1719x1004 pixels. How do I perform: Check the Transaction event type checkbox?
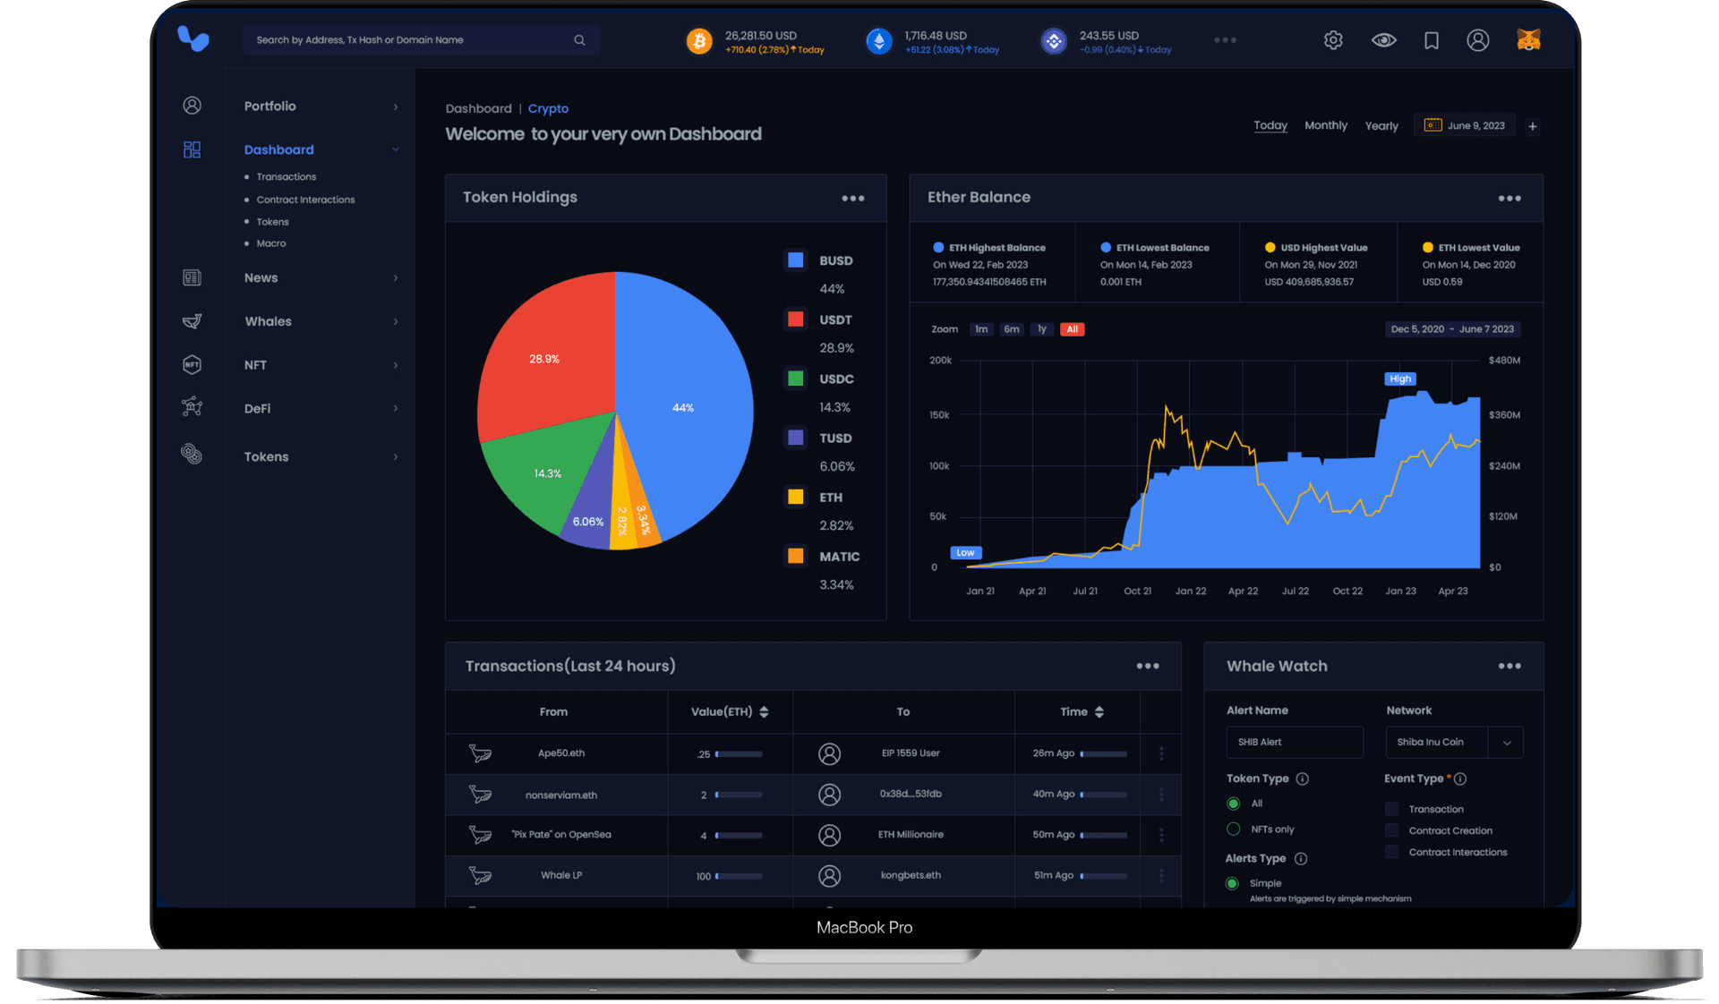tap(1391, 809)
